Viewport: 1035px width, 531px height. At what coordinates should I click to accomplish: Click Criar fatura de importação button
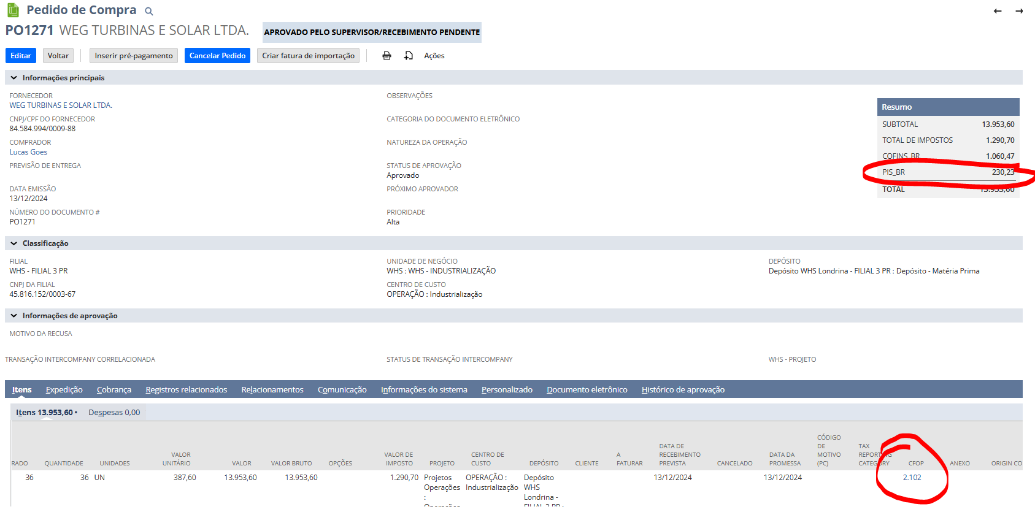point(308,56)
